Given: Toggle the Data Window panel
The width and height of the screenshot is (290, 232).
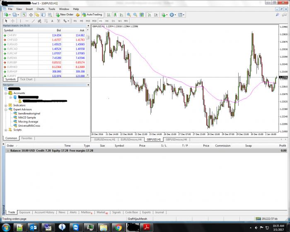Looking at the screenshot, I should tap(31, 15).
